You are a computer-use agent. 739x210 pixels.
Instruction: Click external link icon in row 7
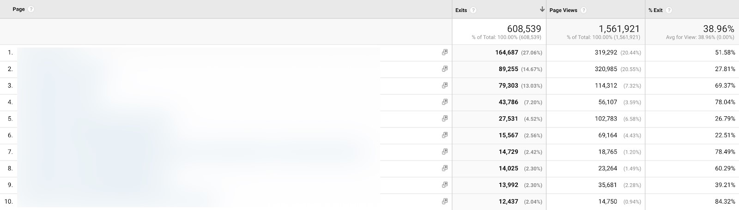tap(445, 151)
